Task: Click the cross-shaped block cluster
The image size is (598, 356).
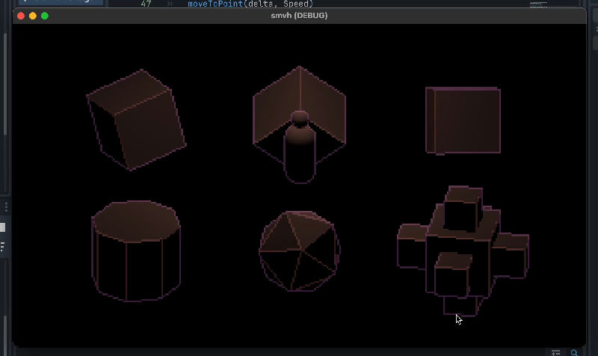Action: 462,247
